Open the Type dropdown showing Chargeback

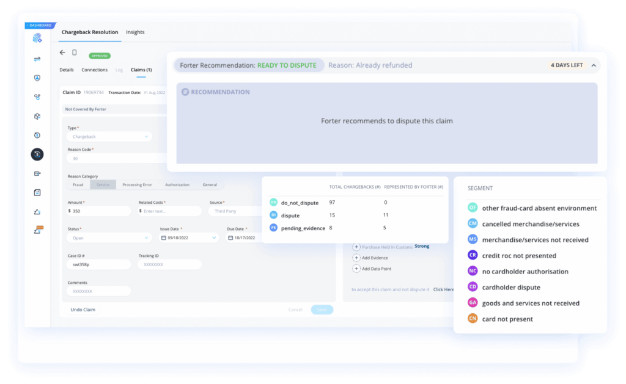pyautogui.click(x=109, y=136)
